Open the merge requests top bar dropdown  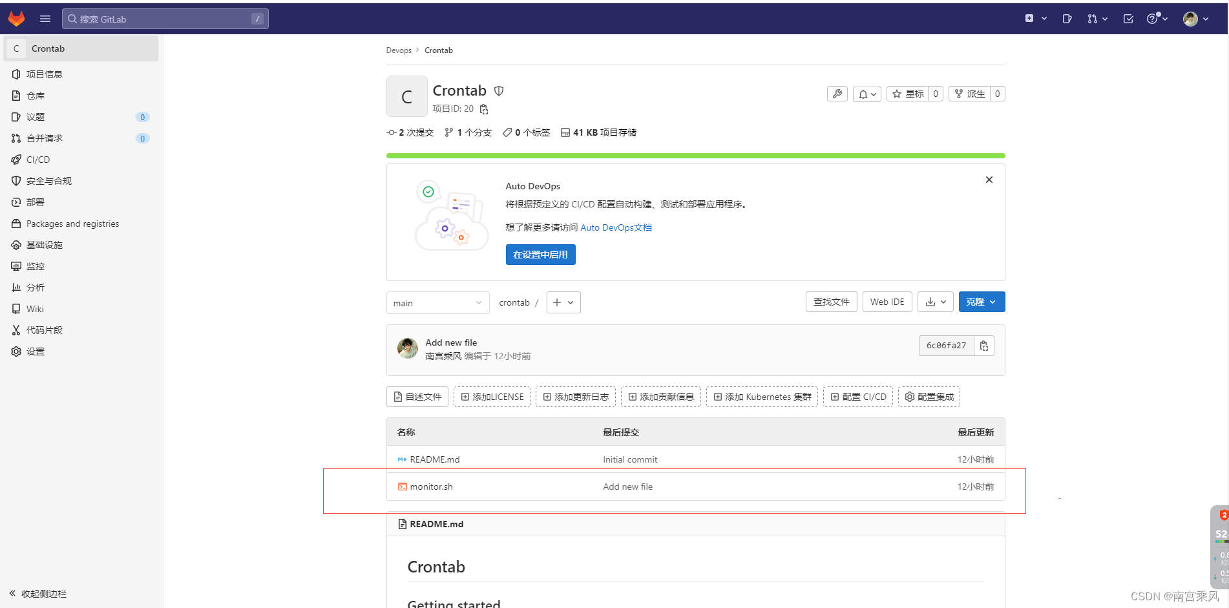[1097, 19]
